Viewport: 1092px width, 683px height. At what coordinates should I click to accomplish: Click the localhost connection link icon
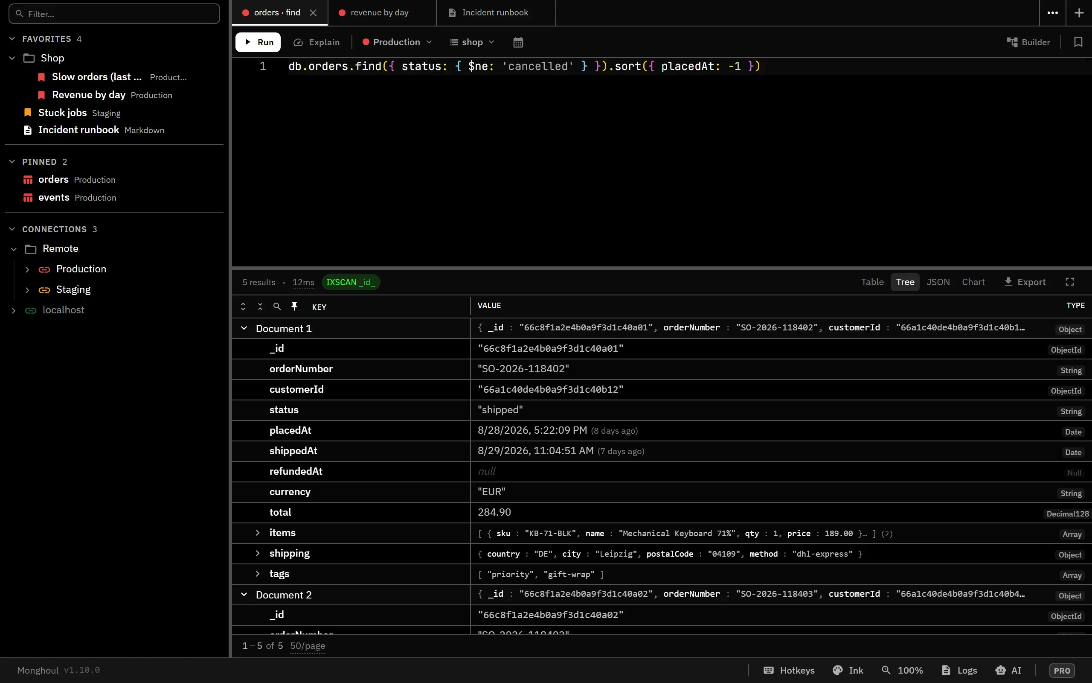point(31,310)
